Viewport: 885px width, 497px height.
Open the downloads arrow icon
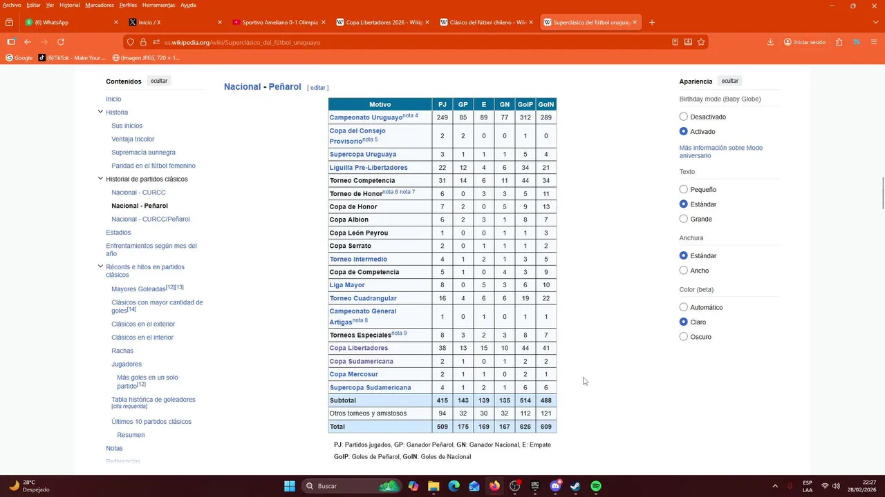pos(770,42)
